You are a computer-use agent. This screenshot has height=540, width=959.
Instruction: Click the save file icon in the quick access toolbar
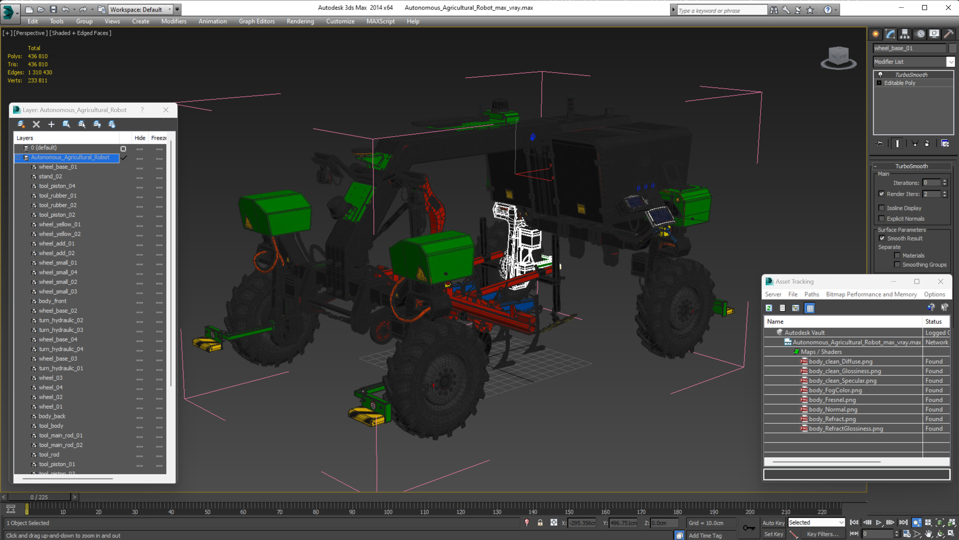pyautogui.click(x=53, y=9)
